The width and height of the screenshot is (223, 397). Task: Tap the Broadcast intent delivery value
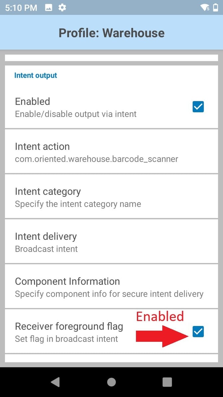46,249
